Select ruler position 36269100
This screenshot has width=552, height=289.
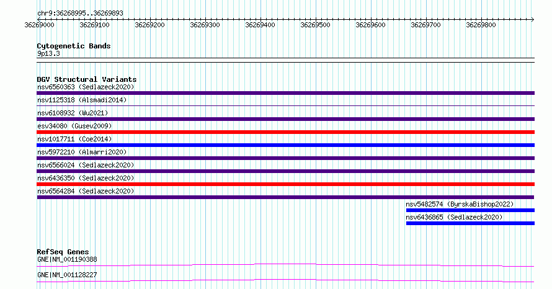tap(95, 25)
